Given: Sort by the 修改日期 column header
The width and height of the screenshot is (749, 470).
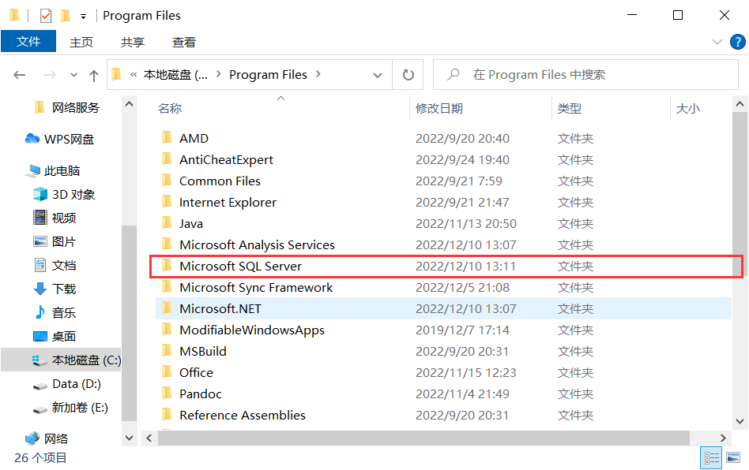Looking at the screenshot, I should pos(439,108).
